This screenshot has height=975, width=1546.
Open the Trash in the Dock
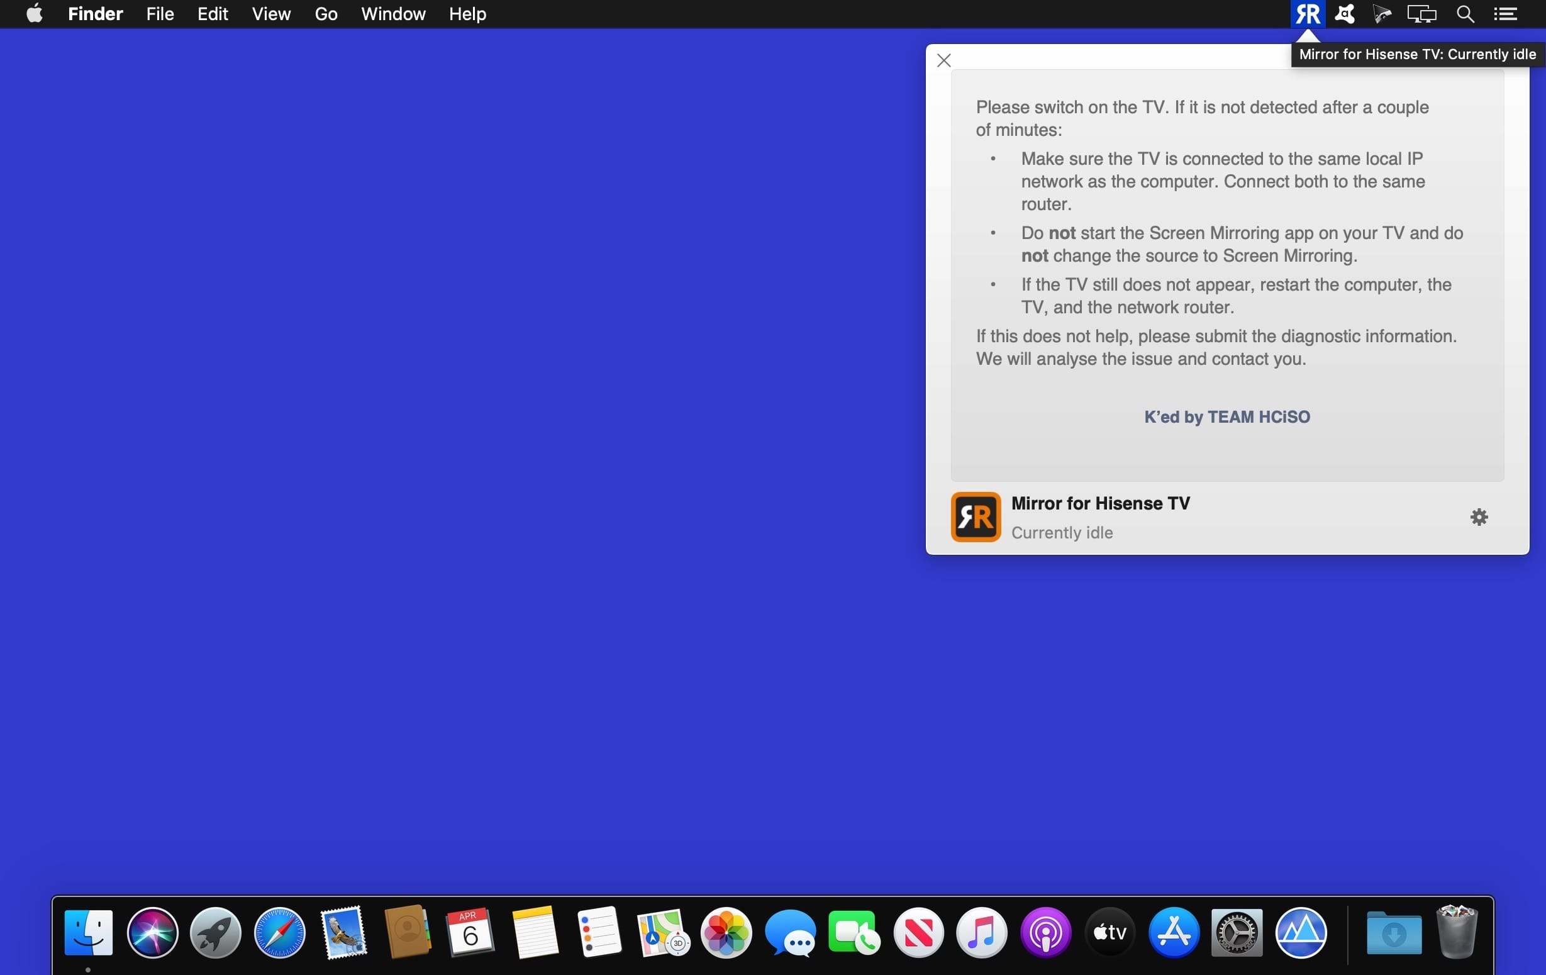pyautogui.click(x=1457, y=933)
